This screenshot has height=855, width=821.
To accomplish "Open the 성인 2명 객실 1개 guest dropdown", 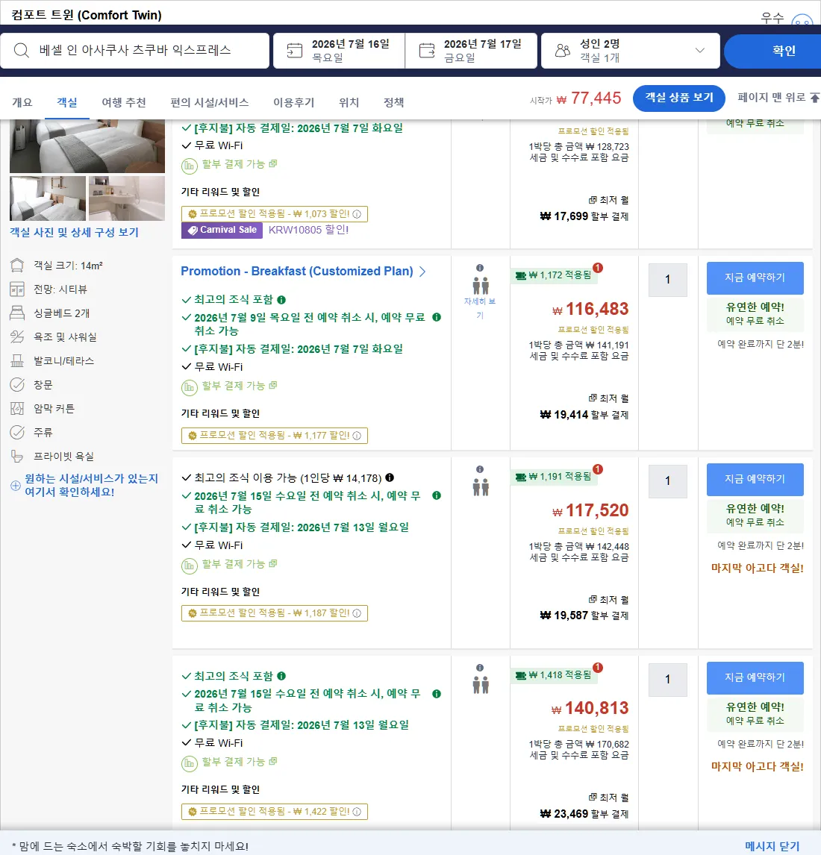I will coord(631,51).
